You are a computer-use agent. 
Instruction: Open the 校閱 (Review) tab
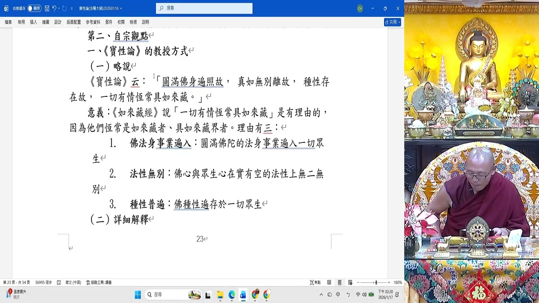(121, 22)
